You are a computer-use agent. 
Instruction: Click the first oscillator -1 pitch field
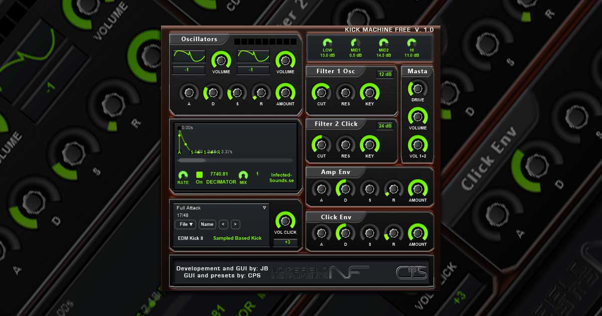[x=189, y=70]
